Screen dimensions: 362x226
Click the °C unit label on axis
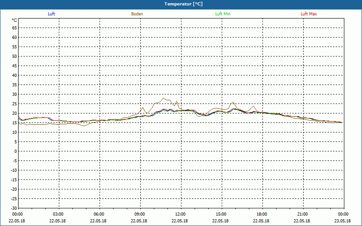click(14, 20)
